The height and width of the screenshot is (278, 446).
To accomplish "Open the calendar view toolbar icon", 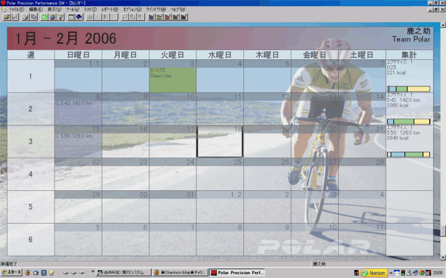I will [x=71, y=17].
